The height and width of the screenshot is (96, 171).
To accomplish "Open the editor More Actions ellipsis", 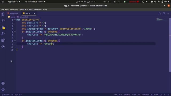I will [x=168, y=13].
